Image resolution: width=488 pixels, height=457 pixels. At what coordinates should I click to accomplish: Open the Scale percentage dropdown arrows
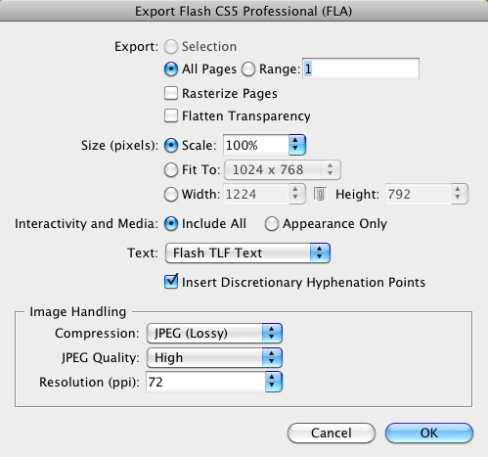tap(297, 145)
